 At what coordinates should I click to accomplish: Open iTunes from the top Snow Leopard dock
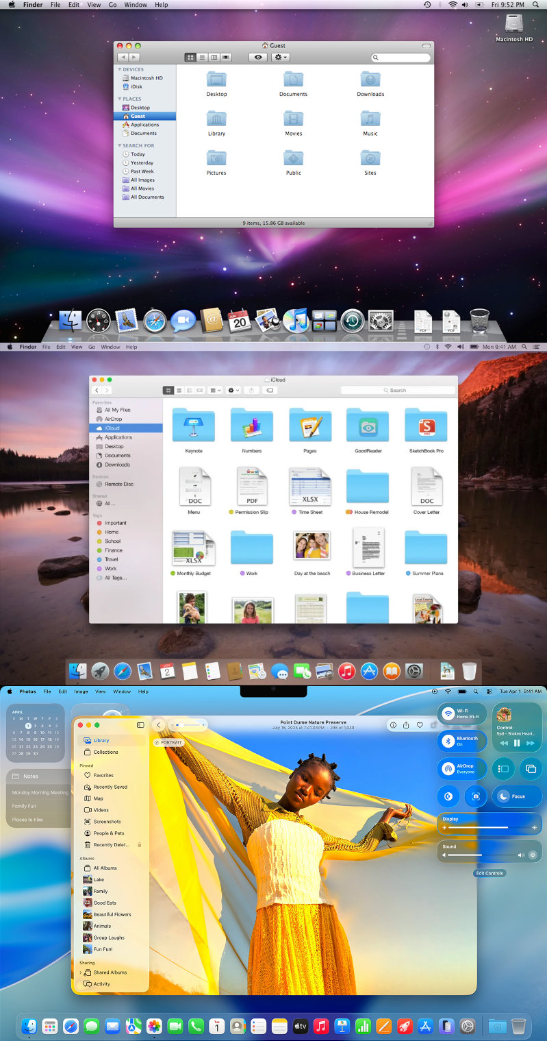[295, 320]
